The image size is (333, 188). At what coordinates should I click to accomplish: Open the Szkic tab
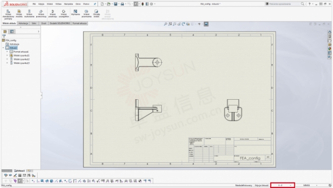point(34,23)
